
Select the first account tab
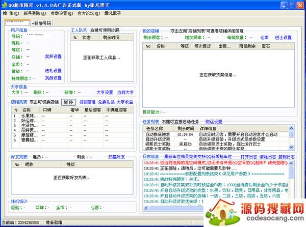tap(17, 23)
